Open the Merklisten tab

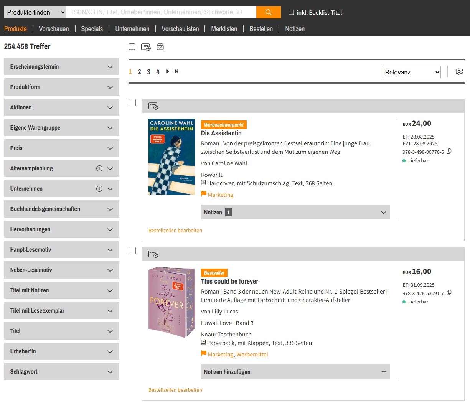point(224,29)
